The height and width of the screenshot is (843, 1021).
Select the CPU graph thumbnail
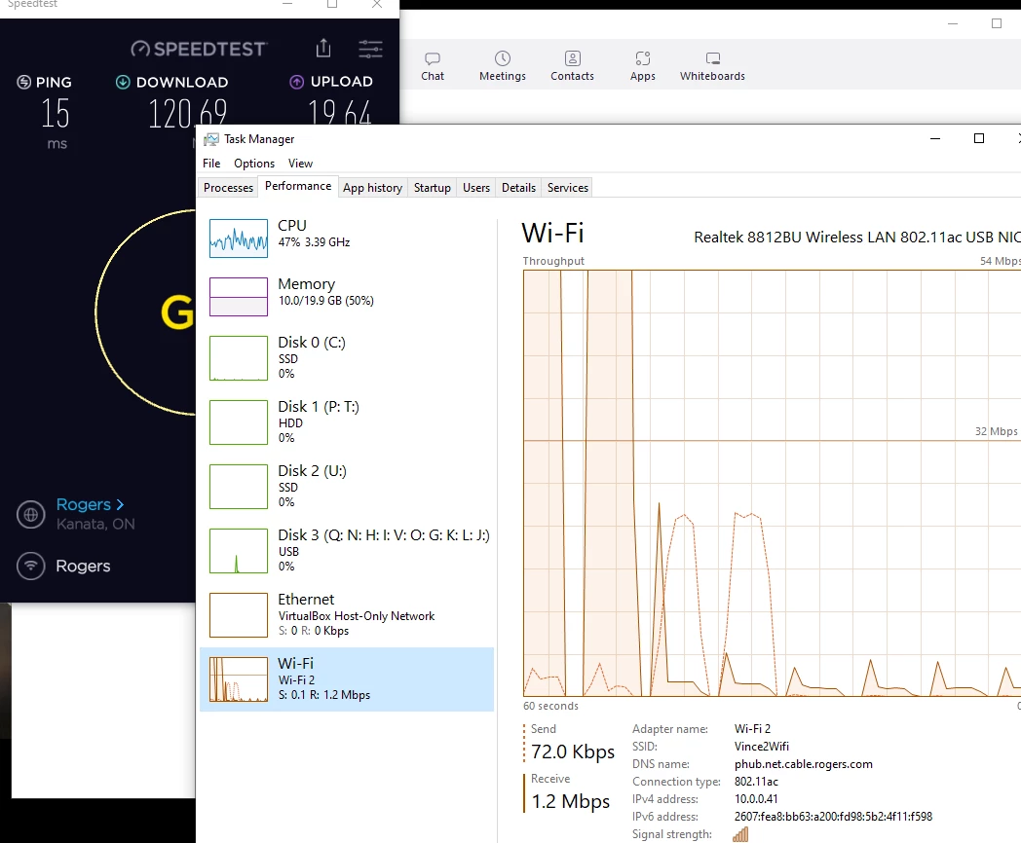pyautogui.click(x=239, y=238)
